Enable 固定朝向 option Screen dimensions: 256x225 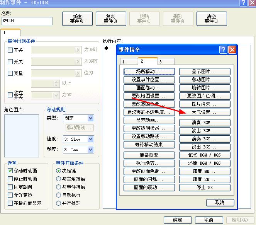(x=10, y=187)
